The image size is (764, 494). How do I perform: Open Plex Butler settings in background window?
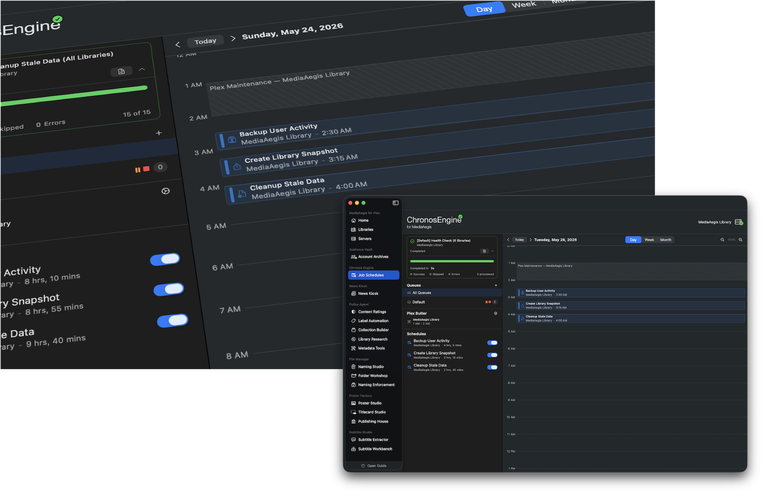[165, 191]
